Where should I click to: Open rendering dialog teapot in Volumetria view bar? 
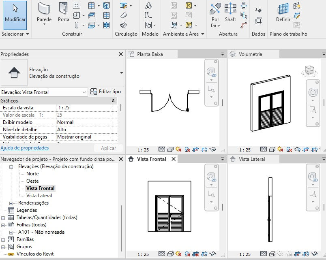297,149
